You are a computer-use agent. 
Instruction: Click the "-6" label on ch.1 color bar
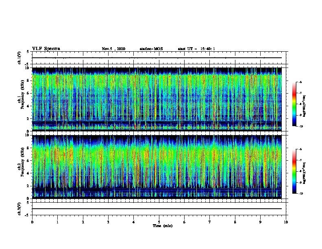coord(300,82)
